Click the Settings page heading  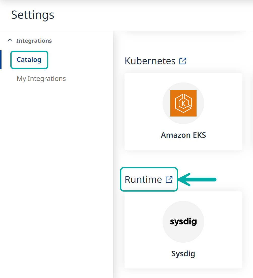coord(33,15)
